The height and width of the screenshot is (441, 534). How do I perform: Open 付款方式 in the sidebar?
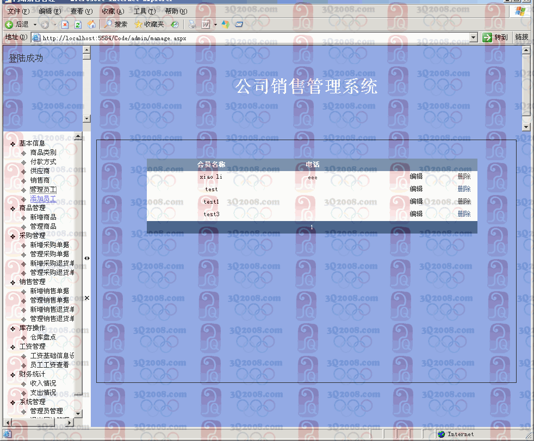click(x=43, y=162)
